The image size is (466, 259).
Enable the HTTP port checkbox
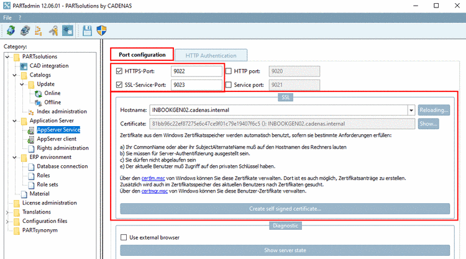229,71
